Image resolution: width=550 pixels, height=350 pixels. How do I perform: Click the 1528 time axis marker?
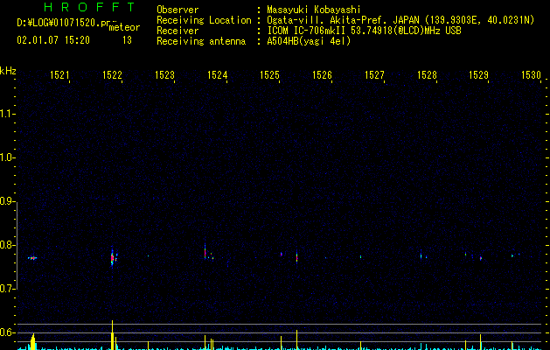(427, 75)
